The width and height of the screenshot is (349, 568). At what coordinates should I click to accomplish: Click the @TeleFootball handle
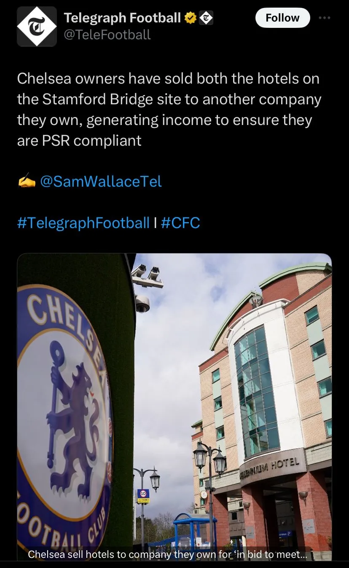click(x=107, y=34)
